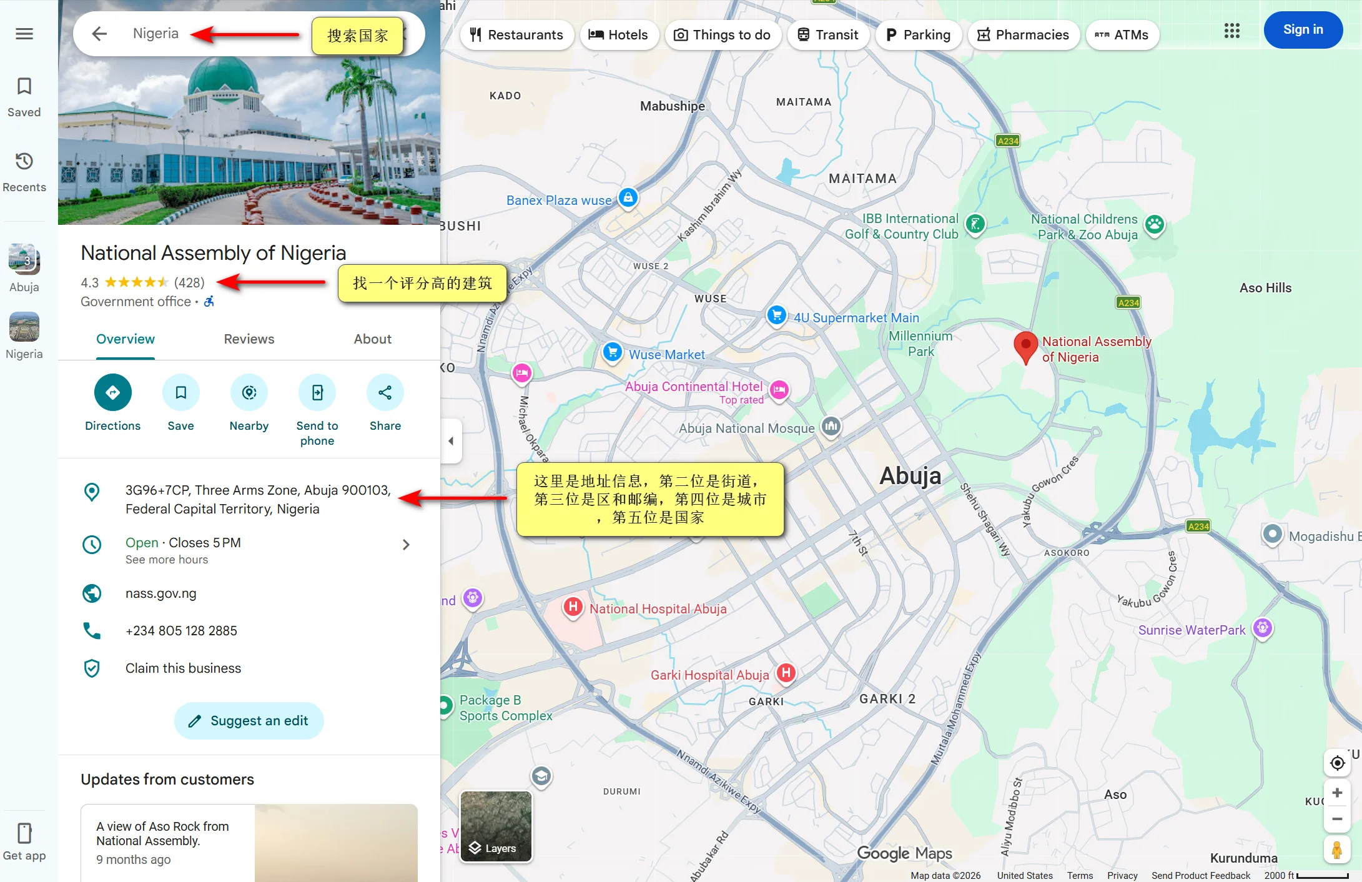Viewport: 1362px width, 882px height.
Task: Click the Wuse Market shopping marker
Action: click(x=613, y=352)
